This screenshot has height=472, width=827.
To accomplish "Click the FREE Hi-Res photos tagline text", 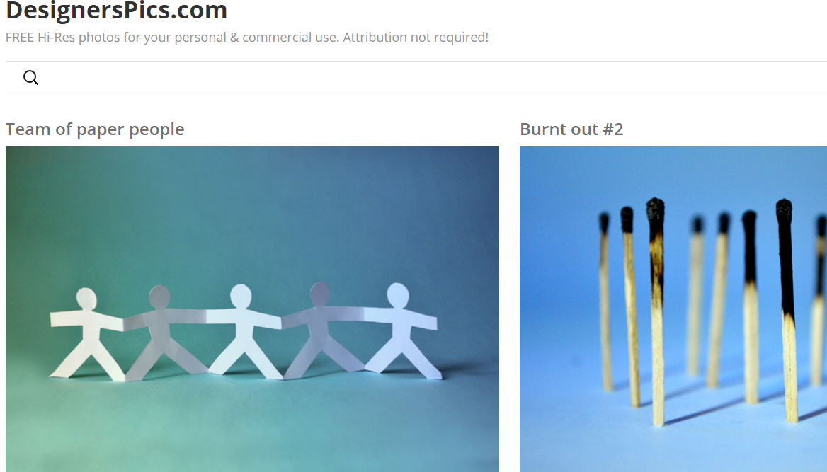I will tap(247, 38).
